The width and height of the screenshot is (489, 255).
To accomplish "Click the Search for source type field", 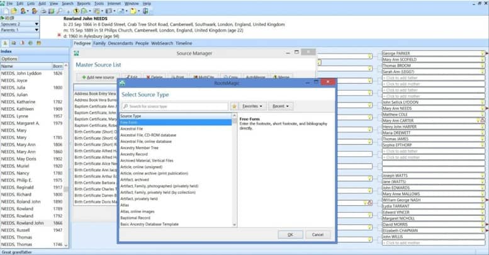I will (175, 106).
